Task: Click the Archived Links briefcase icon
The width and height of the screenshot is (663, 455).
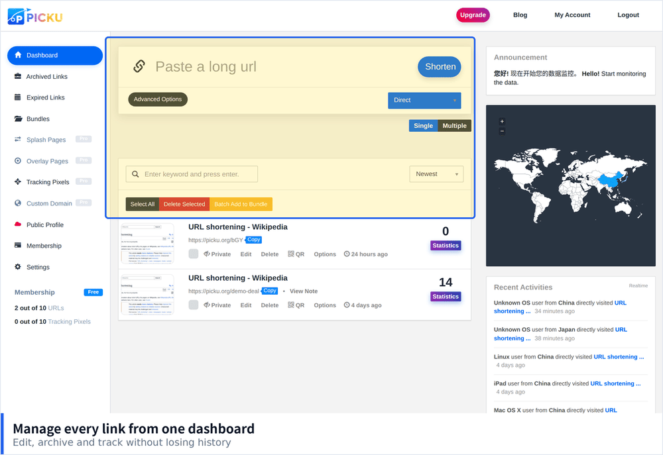Action: pos(18,76)
